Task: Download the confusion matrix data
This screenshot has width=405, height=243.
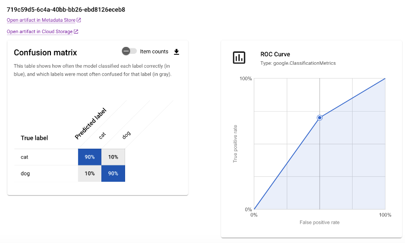Action: (177, 52)
